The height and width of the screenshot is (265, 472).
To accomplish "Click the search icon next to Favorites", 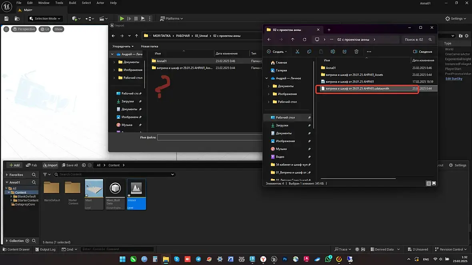I will click(34, 175).
